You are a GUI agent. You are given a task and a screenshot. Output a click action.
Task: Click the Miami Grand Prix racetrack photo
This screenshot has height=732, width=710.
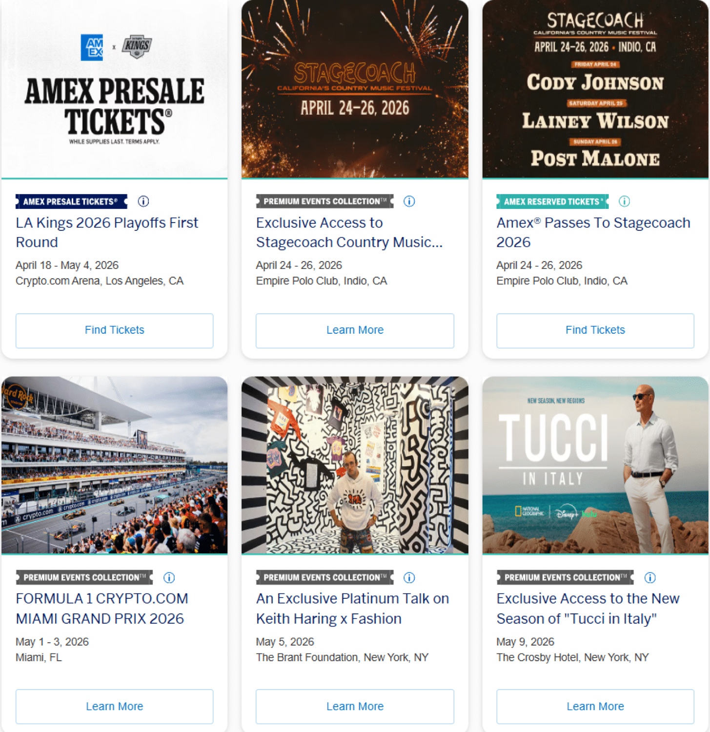115,466
